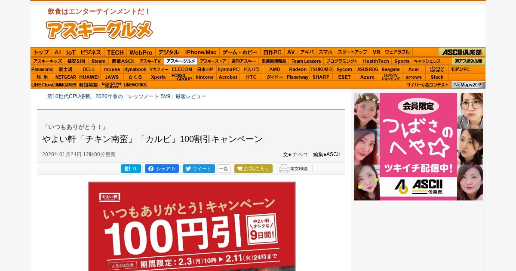Viewport: 516px width, 271px height.
Task: Open アスキーストア sub navigation item
Action: (x=213, y=61)
